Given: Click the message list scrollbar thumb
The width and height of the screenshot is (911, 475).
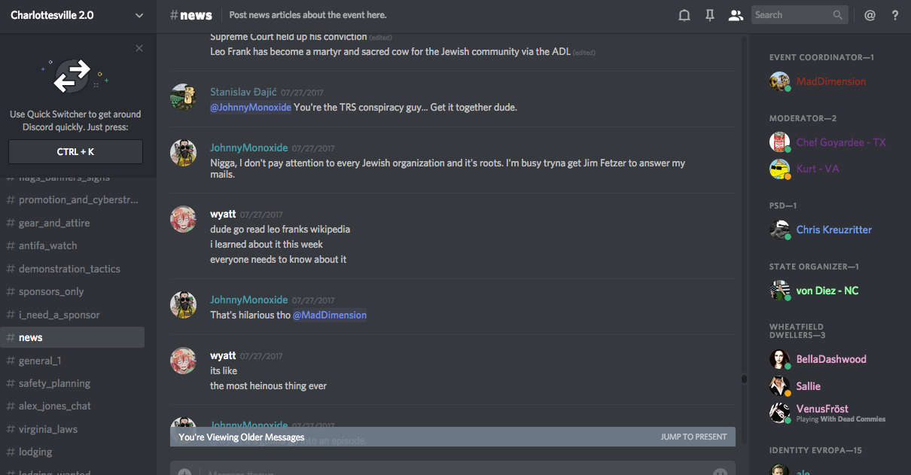Looking at the screenshot, I should [x=744, y=379].
